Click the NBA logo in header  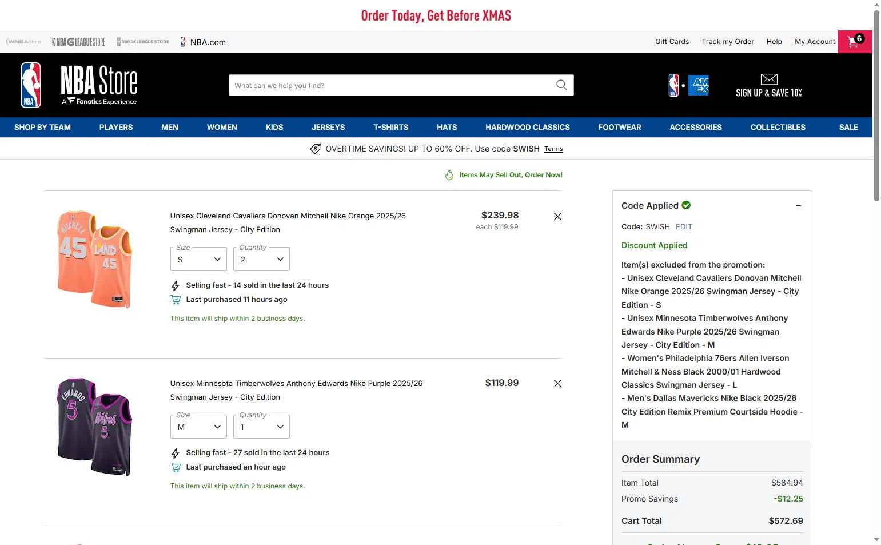coord(31,85)
